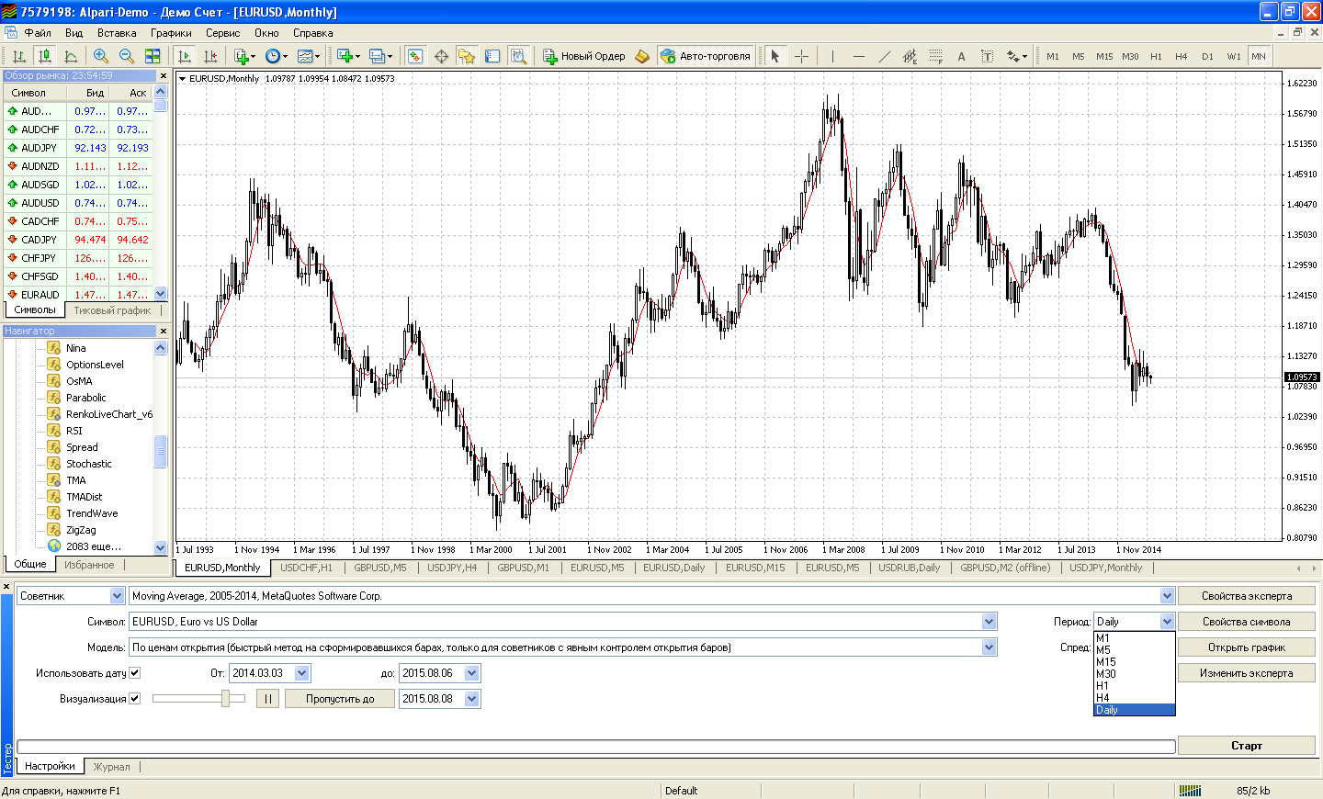Switch to the USDJPY,H4 chart tab

pos(451,568)
